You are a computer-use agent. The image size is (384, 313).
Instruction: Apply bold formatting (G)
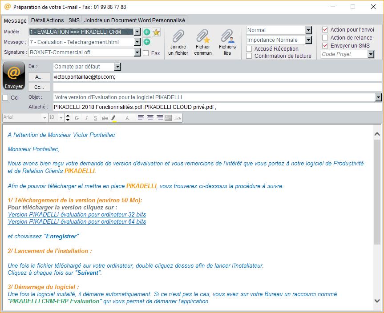77,118
